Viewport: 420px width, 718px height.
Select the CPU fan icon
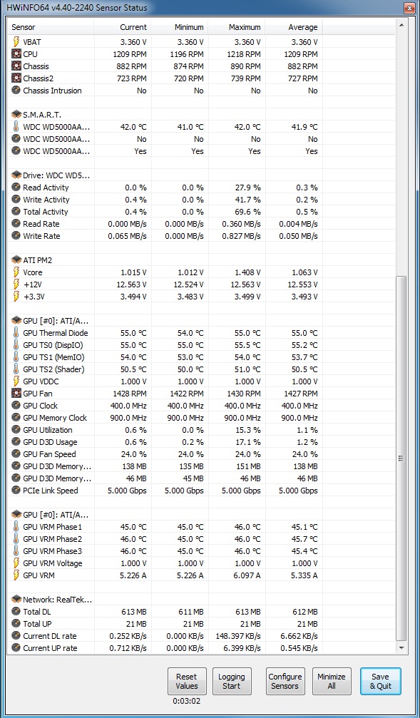tap(16, 54)
